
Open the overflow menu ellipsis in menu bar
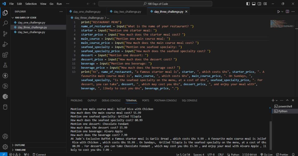coord(68,4)
